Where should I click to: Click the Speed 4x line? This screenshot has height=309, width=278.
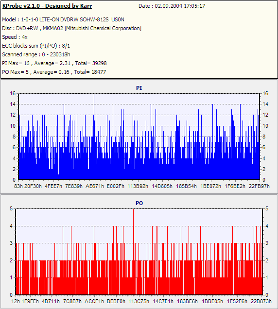15,37
